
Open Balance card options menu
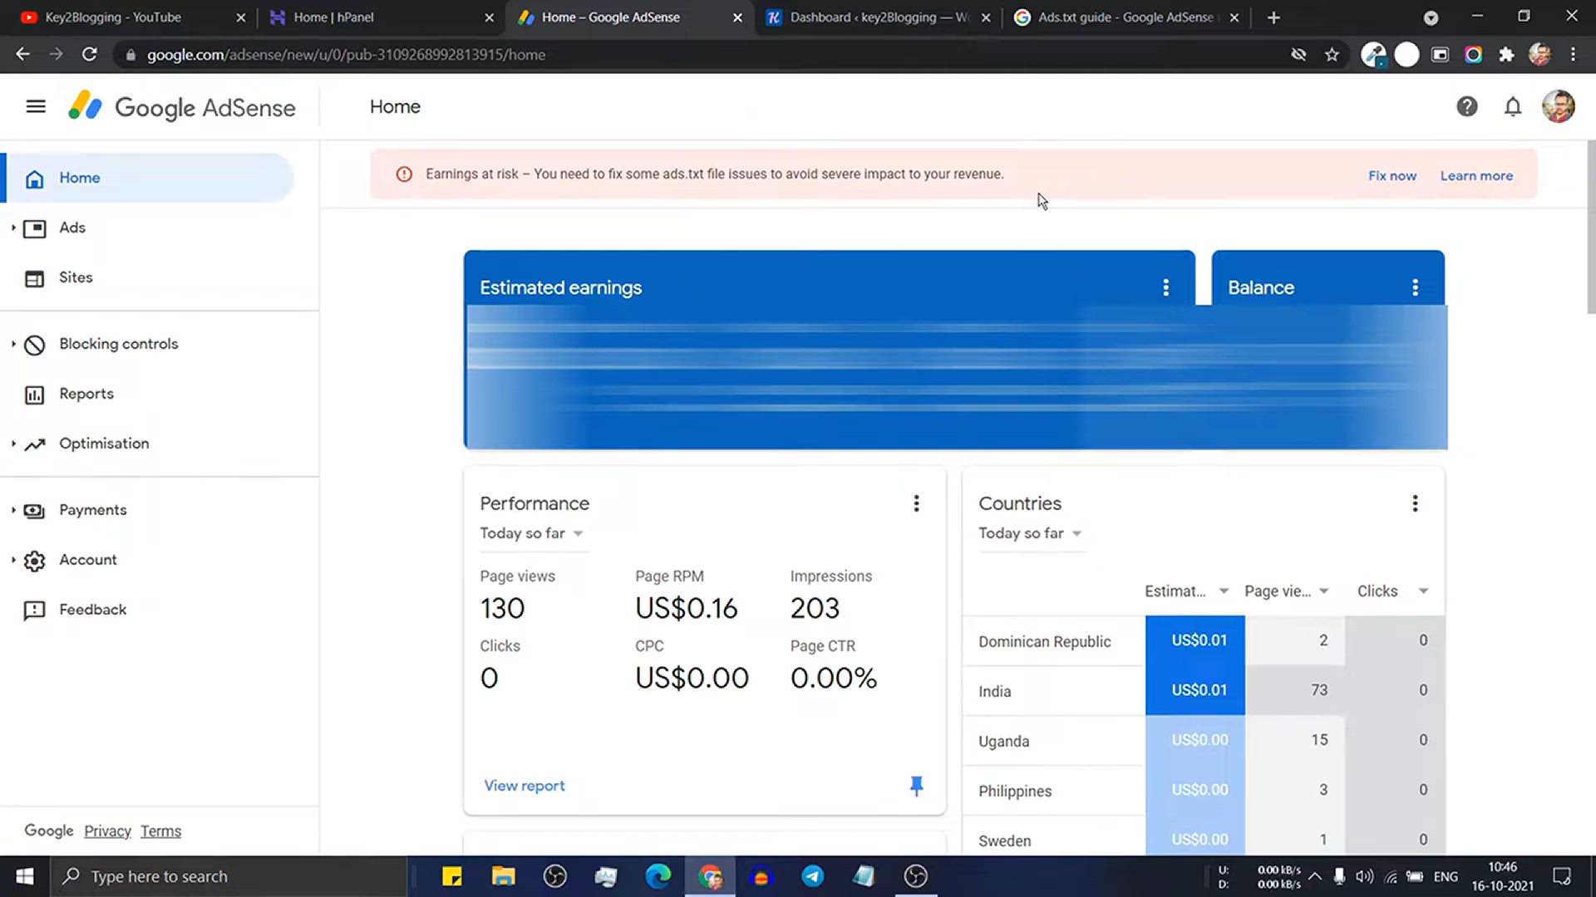(x=1415, y=287)
